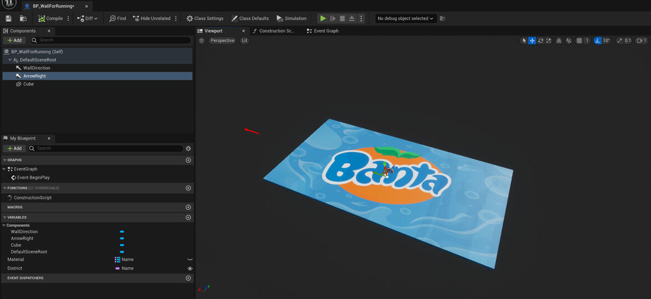
Task: Click the Components search field
Action: 111,40
